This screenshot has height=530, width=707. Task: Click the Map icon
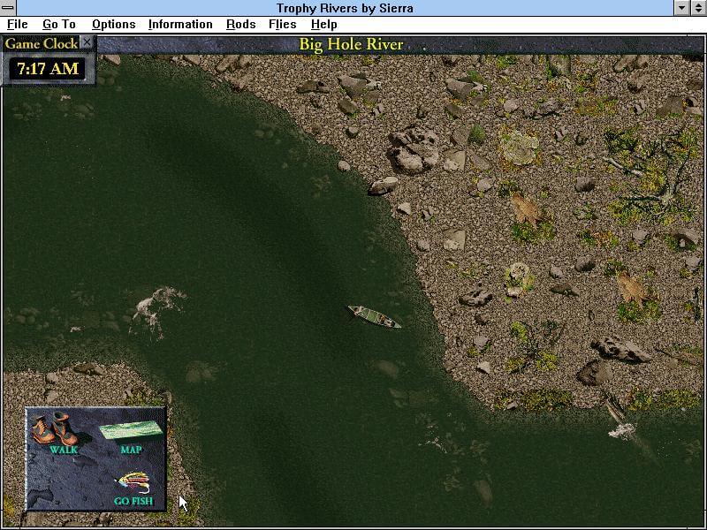point(131,431)
